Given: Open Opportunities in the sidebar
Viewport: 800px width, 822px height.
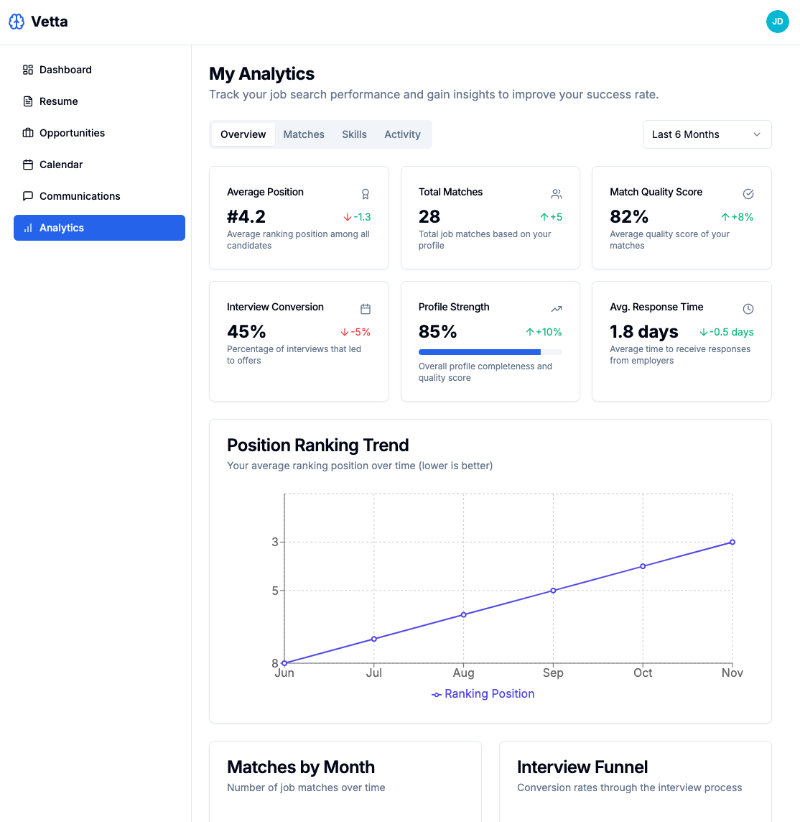Looking at the screenshot, I should click(x=72, y=133).
